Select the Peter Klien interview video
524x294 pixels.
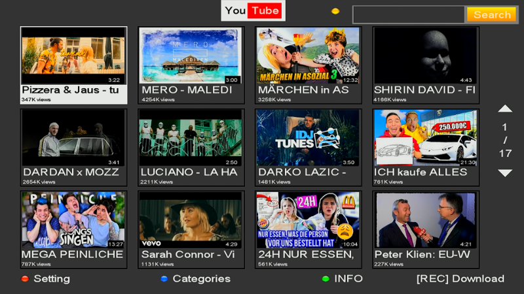(x=425, y=220)
